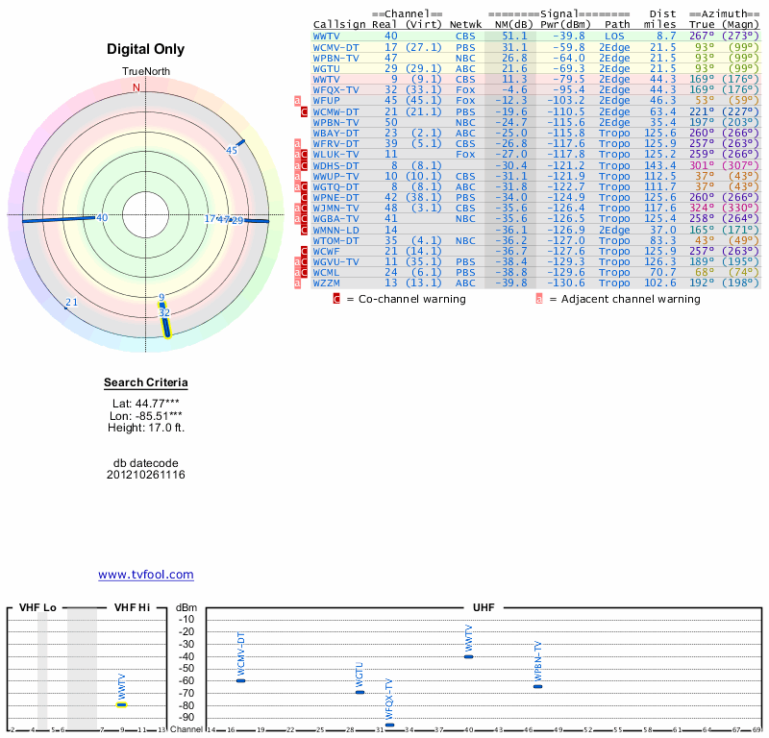Click the adjacent channel icon beside WZZM

tap(297, 283)
